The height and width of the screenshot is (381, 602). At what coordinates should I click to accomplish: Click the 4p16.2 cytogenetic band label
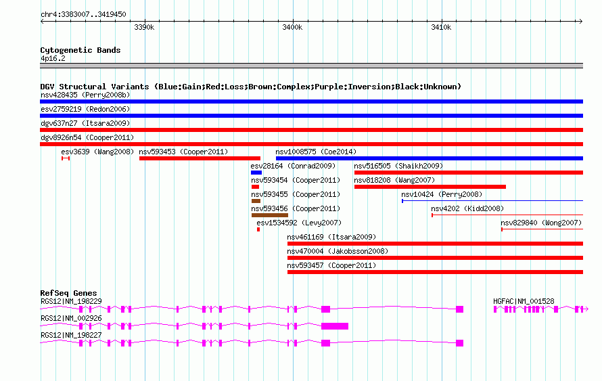pyautogui.click(x=53, y=58)
